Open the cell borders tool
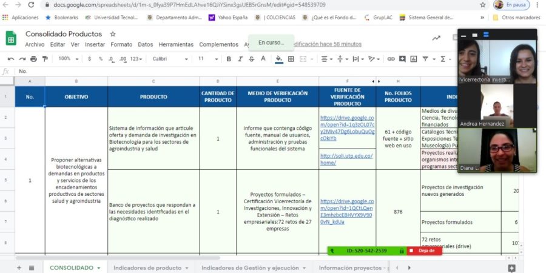Image resolution: width=546 pixels, height=273 pixels. click(291, 59)
